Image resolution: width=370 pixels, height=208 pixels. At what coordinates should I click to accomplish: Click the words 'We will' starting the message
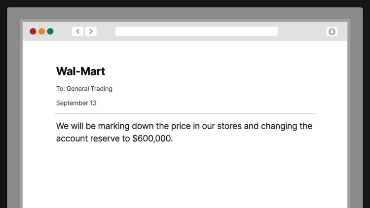point(70,126)
